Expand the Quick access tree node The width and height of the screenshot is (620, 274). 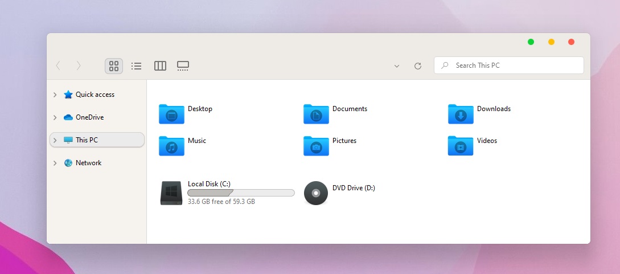click(x=55, y=95)
